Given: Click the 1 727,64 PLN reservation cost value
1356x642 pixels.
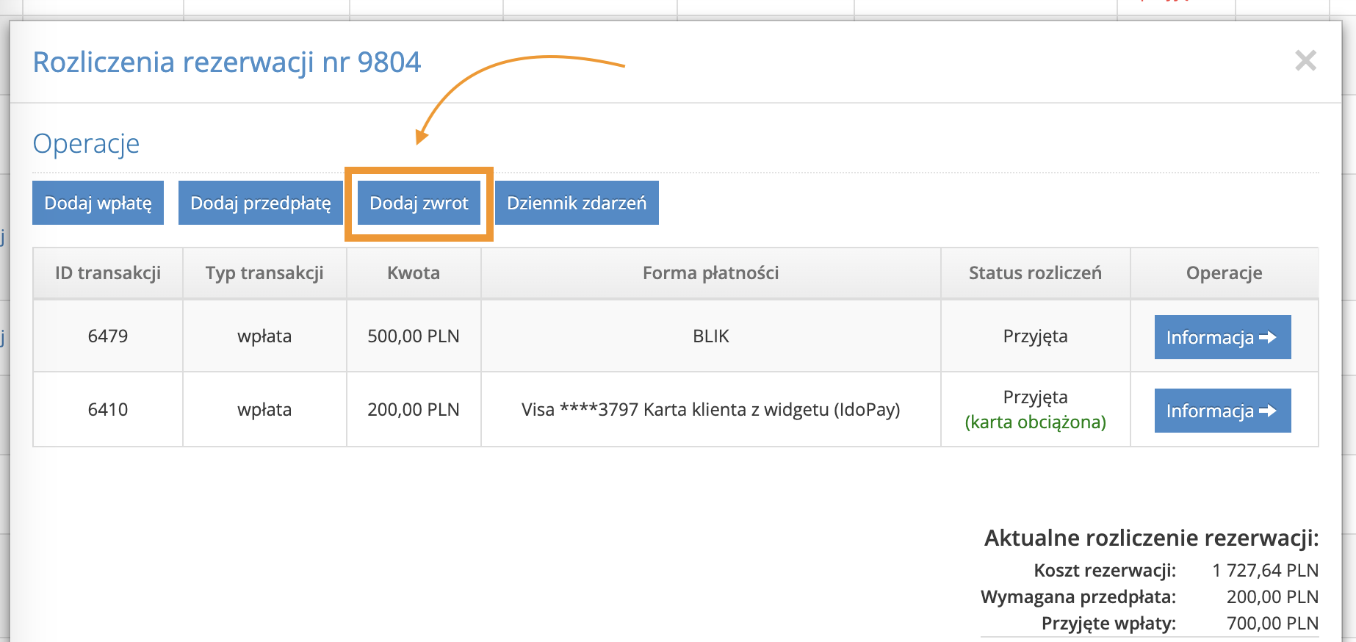Looking at the screenshot, I should click(1265, 571).
